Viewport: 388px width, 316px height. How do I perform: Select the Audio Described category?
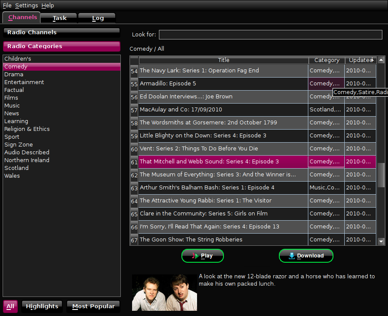(x=61, y=152)
